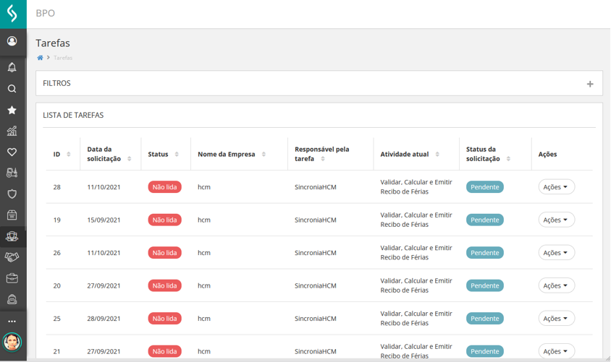Click Pendente status badge for task 19
Viewport: 611px width, 362px height.
[x=484, y=220]
